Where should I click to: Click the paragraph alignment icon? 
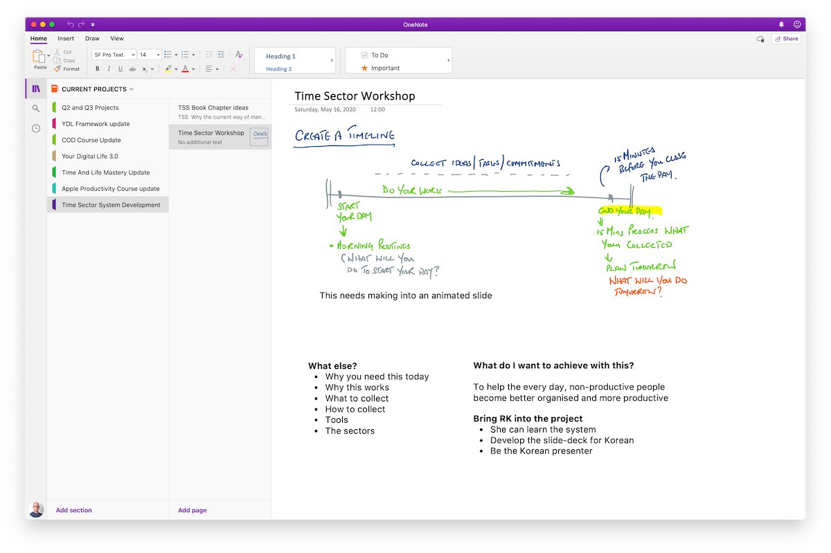coord(209,69)
